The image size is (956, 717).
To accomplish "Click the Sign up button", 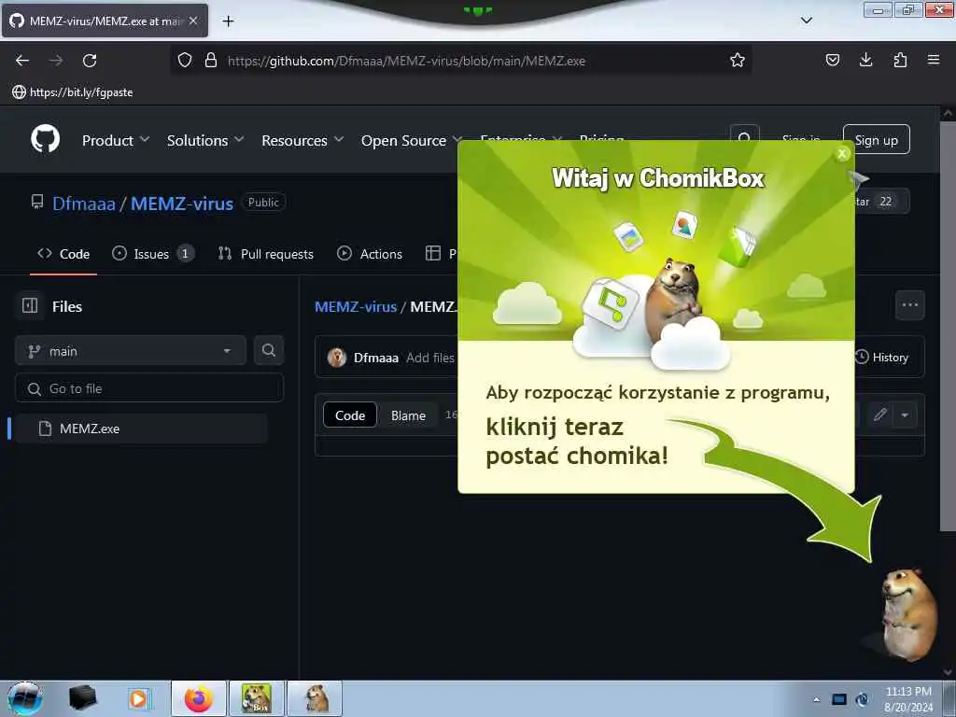I will point(876,140).
